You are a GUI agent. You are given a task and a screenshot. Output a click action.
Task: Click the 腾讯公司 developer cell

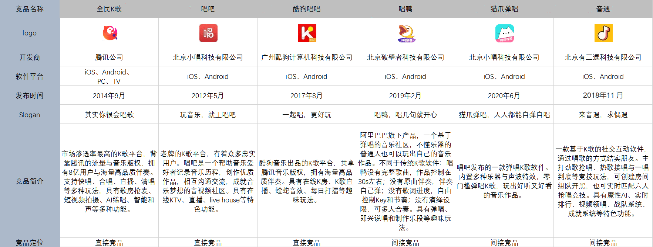(x=109, y=57)
